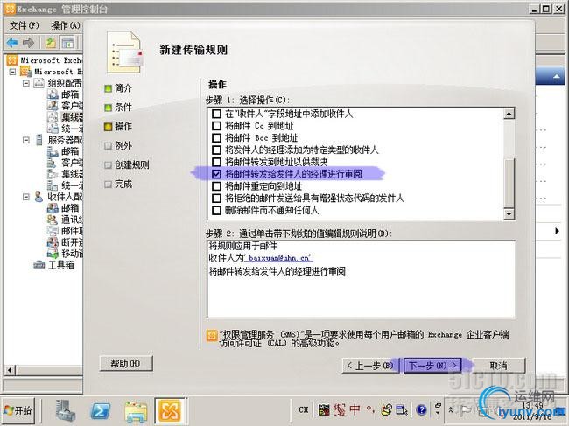Collapse the 组织配置 tree node

26,83
